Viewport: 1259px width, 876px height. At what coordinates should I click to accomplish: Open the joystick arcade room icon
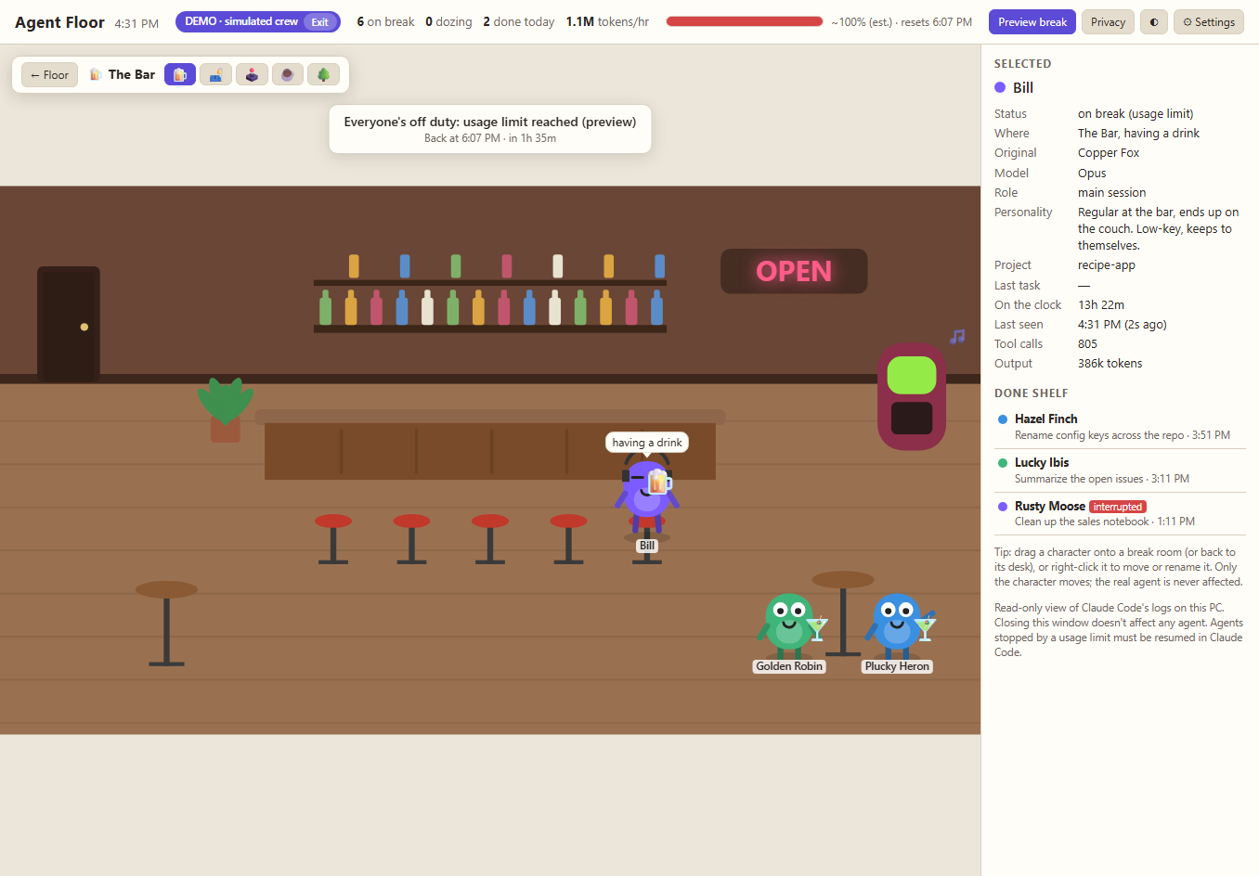coord(252,74)
